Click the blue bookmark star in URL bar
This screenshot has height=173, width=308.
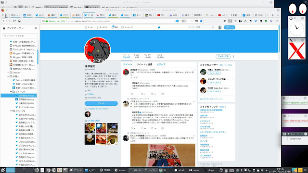[201, 21]
